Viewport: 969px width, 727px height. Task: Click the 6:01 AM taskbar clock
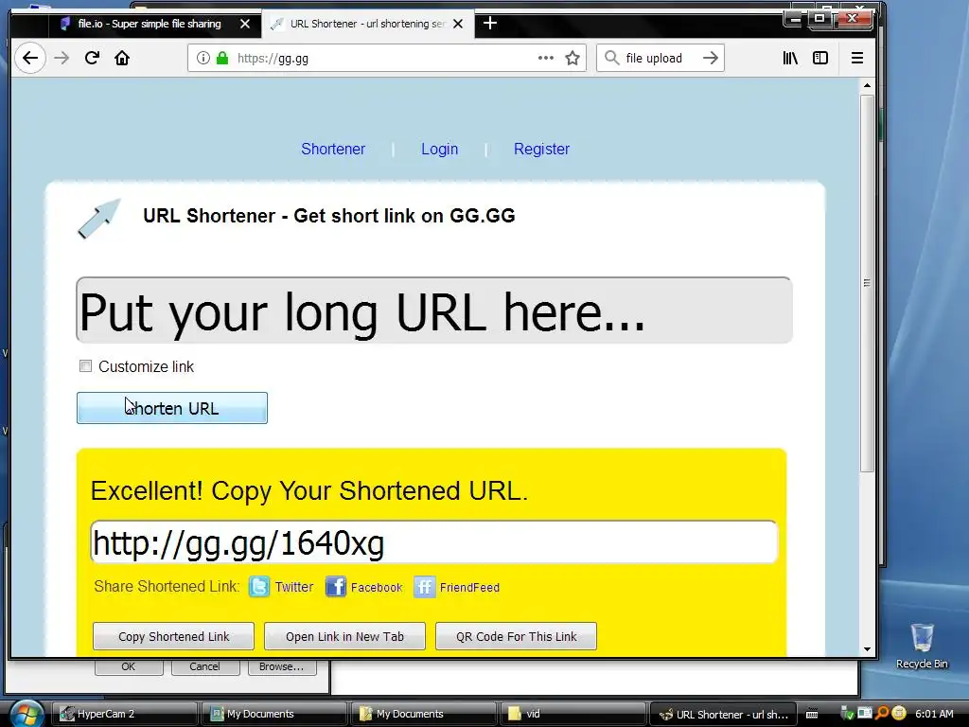click(x=934, y=714)
